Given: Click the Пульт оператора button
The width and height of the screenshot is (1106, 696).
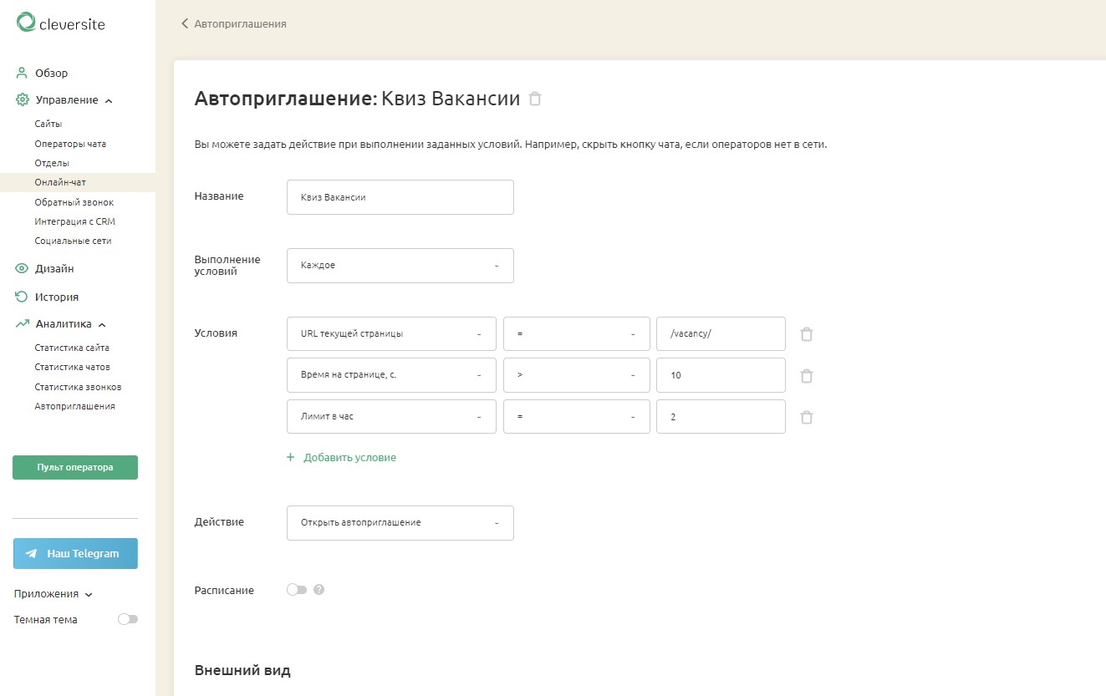Looking at the screenshot, I should point(75,468).
